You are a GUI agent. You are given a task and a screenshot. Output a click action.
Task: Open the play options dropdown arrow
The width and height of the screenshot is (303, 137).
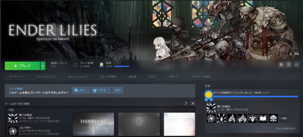(43, 66)
